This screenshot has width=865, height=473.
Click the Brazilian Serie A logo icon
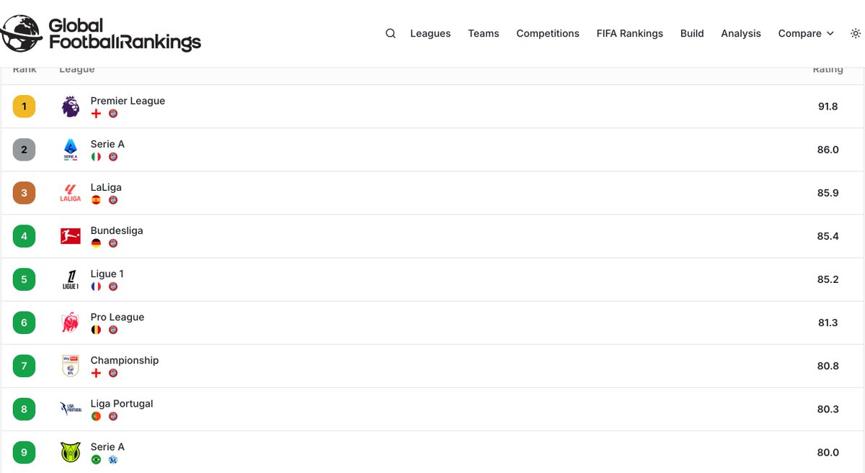[x=71, y=452]
